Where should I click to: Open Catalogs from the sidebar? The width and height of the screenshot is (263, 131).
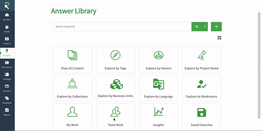click(x=7, y=76)
